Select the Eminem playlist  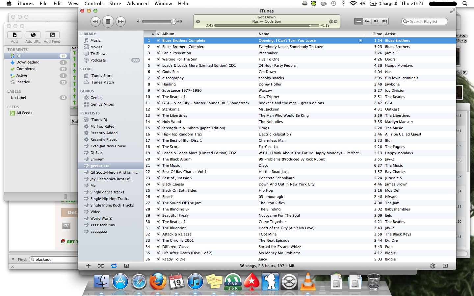click(x=97, y=159)
